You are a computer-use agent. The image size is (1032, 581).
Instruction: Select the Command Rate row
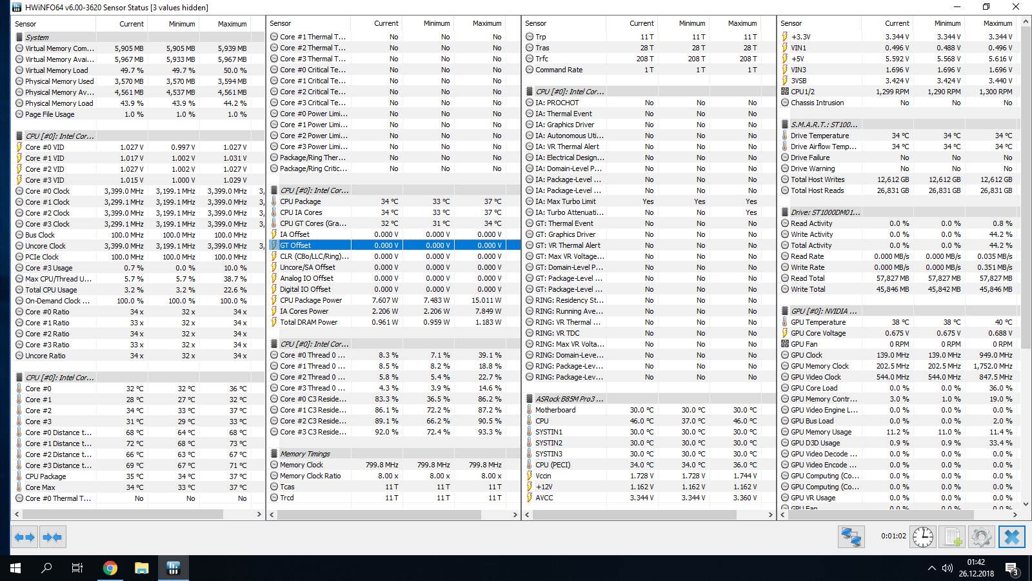(x=649, y=70)
